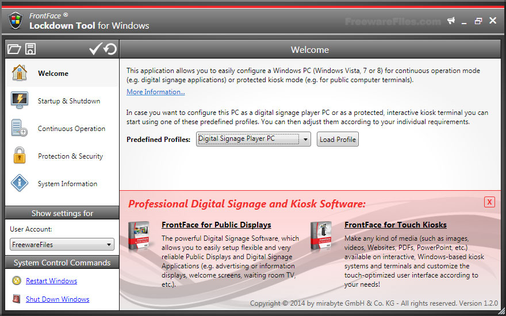Apply settings with the checkmark icon
The width and height of the screenshot is (506, 316).
(95, 49)
